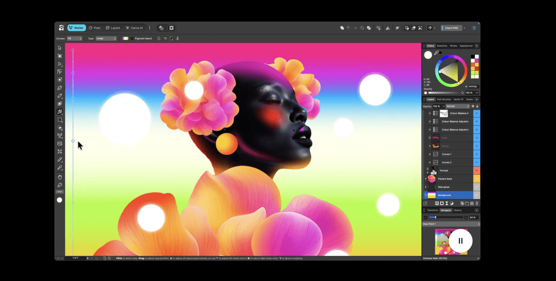556x281 pixels.
Task: Open the more tools ellipsis in left toolbar
Action: pos(59,191)
